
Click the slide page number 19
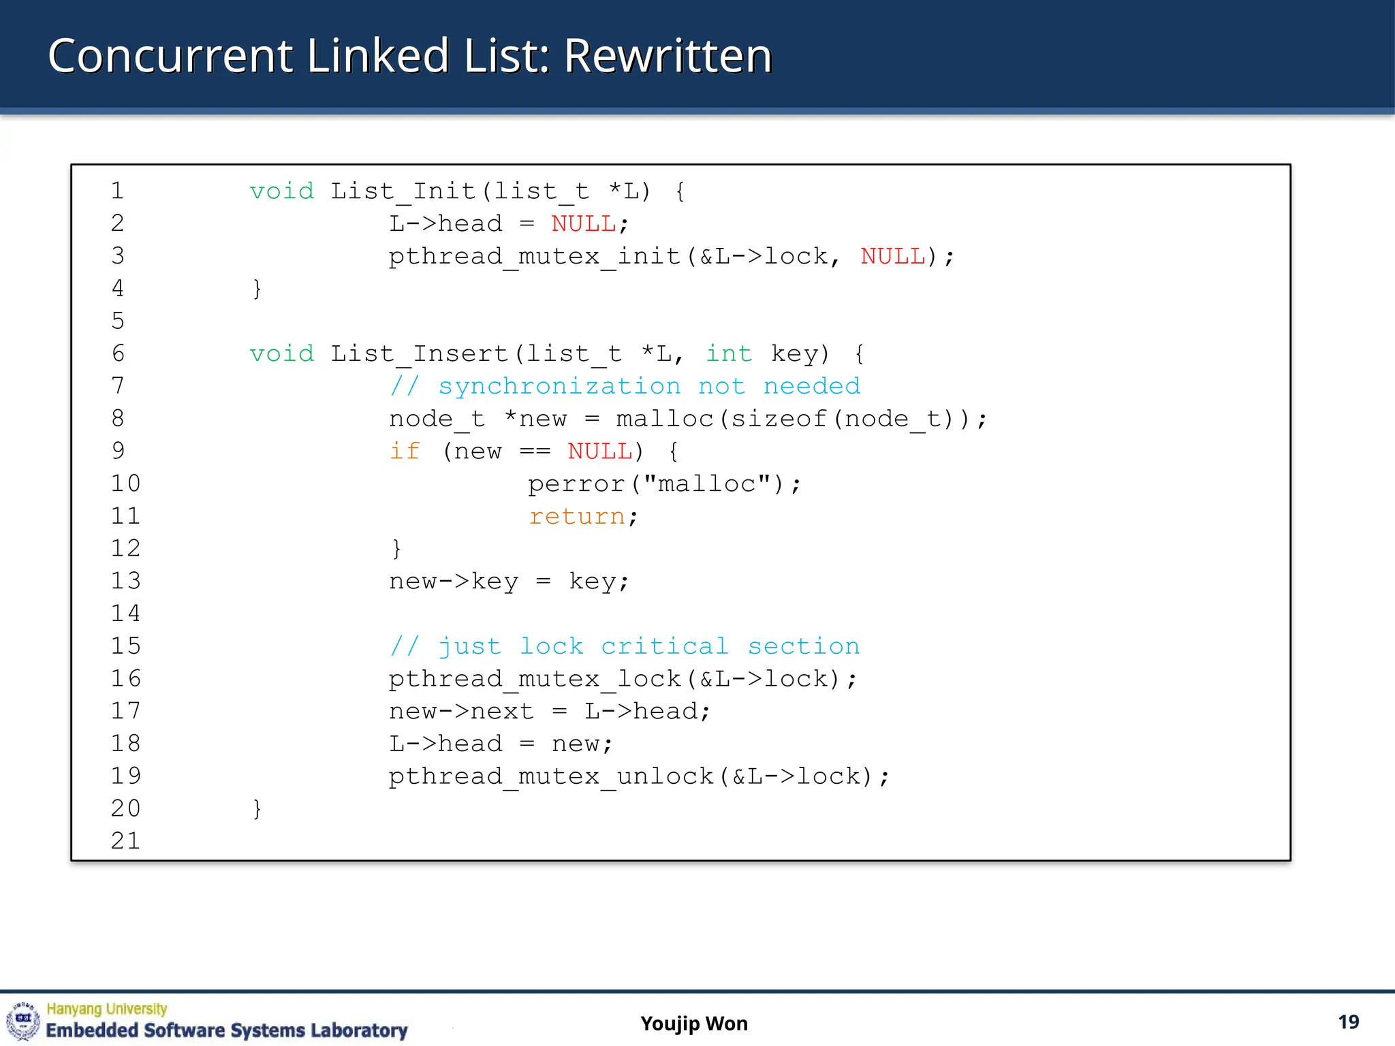click(x=1348, y=1022)
